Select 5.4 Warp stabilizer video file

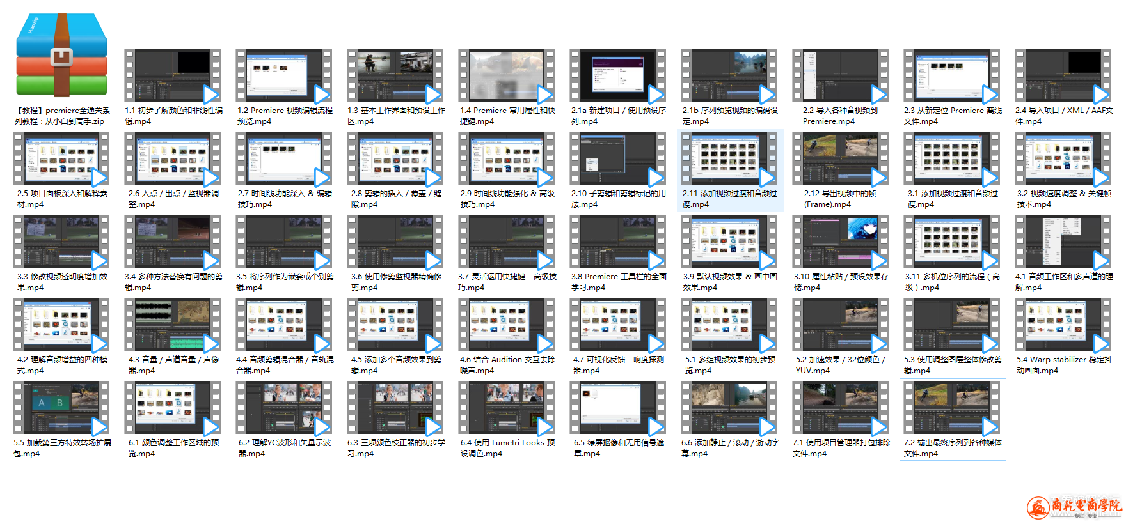[1063, 325]
